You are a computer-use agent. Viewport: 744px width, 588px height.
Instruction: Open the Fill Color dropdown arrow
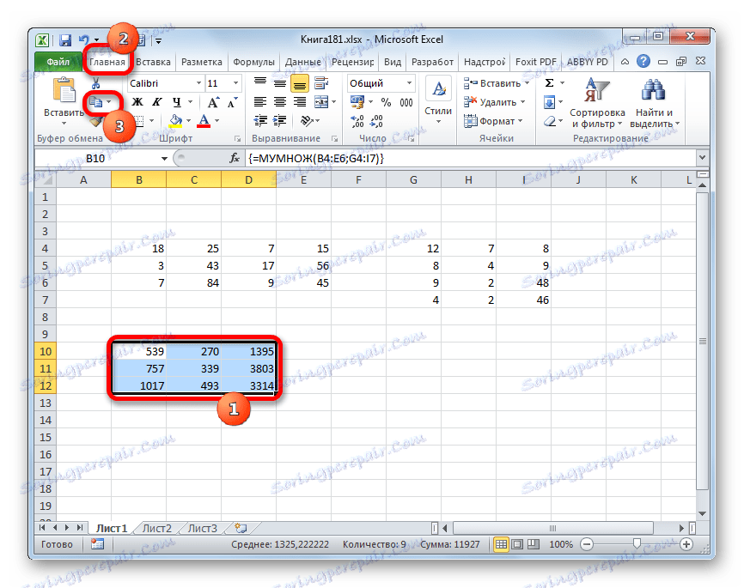(x=187, y=119)
